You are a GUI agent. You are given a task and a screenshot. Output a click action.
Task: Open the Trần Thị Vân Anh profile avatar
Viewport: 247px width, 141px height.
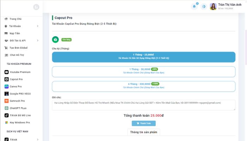tap(213, 6)
